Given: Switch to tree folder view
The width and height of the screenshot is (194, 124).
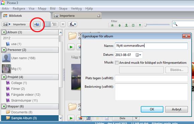Looking at the screenshot, I should coord(55,24).
